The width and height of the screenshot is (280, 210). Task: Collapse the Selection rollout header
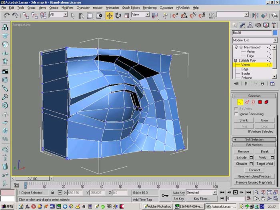tap(254, 96)
